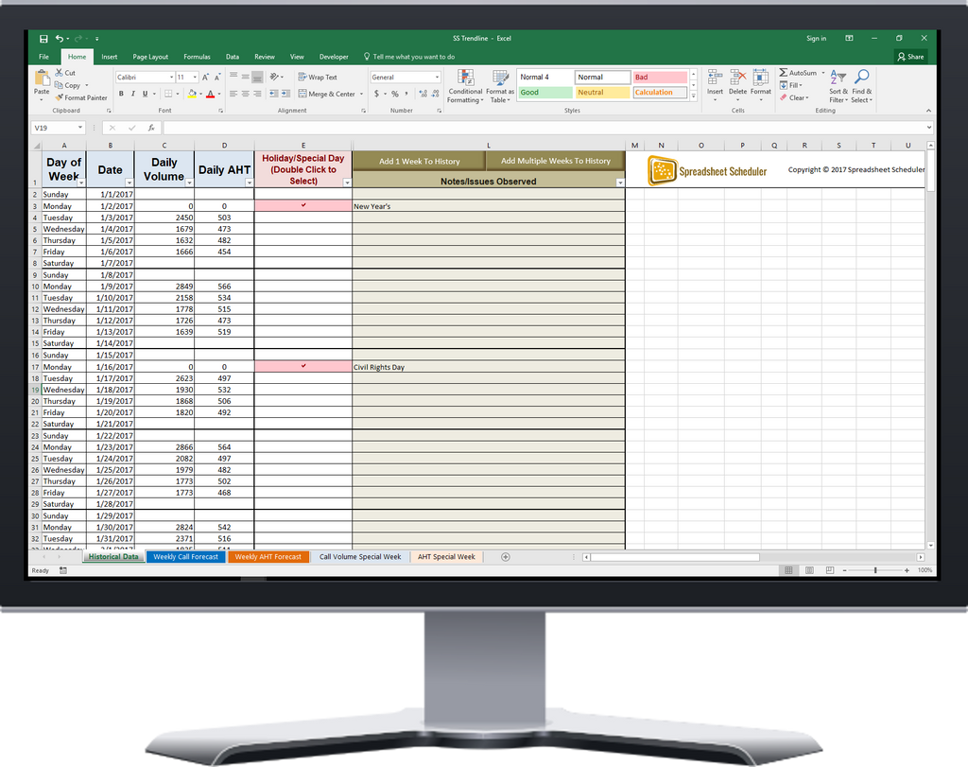Apply the Good cell style

[x=545, y=93]
